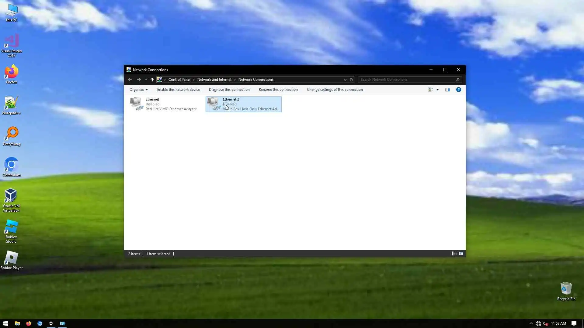The height and width of the screenshot is (328, 584).
Task: Switch to large icons view in status bar
Action: 461,254
